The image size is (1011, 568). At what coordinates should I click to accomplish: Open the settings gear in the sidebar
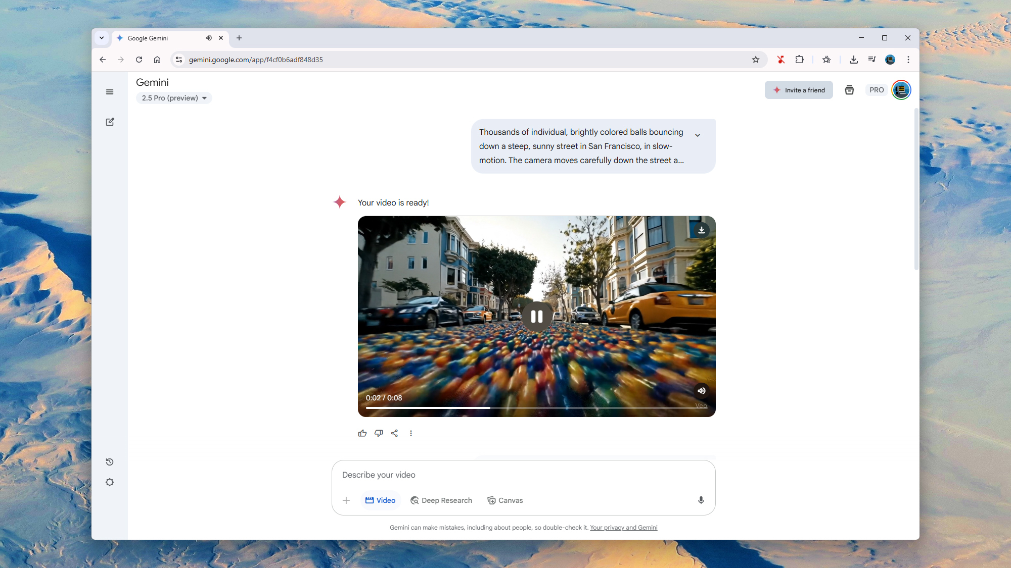coord(110,482)
